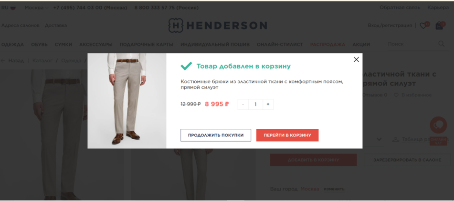Click the Вход/регистрация link
Image resolution: width=454 pixels, height=201 pixels.
pyautogui.click(x=390, y=25)
